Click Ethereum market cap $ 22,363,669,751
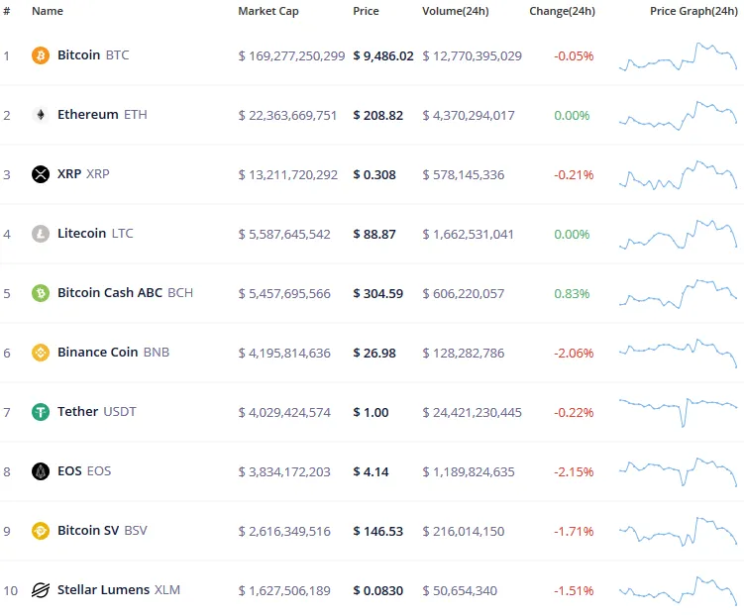744x615 pixels. (287, 115)
